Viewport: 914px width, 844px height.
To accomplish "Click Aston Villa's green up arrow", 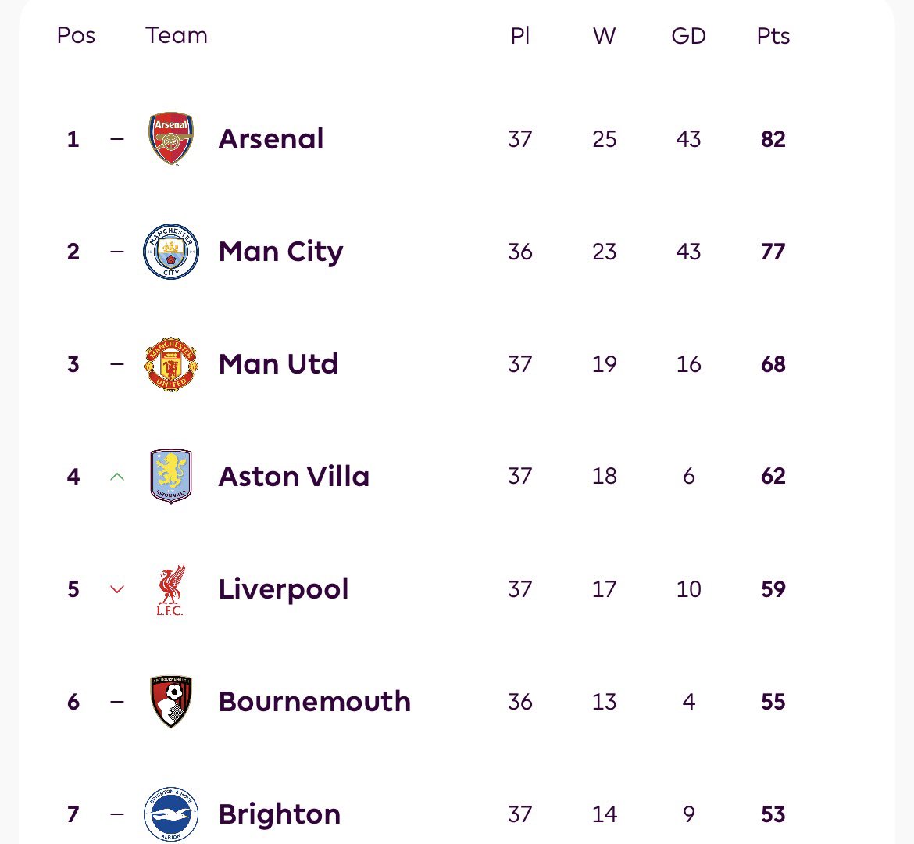I will [x=117, y=477].
